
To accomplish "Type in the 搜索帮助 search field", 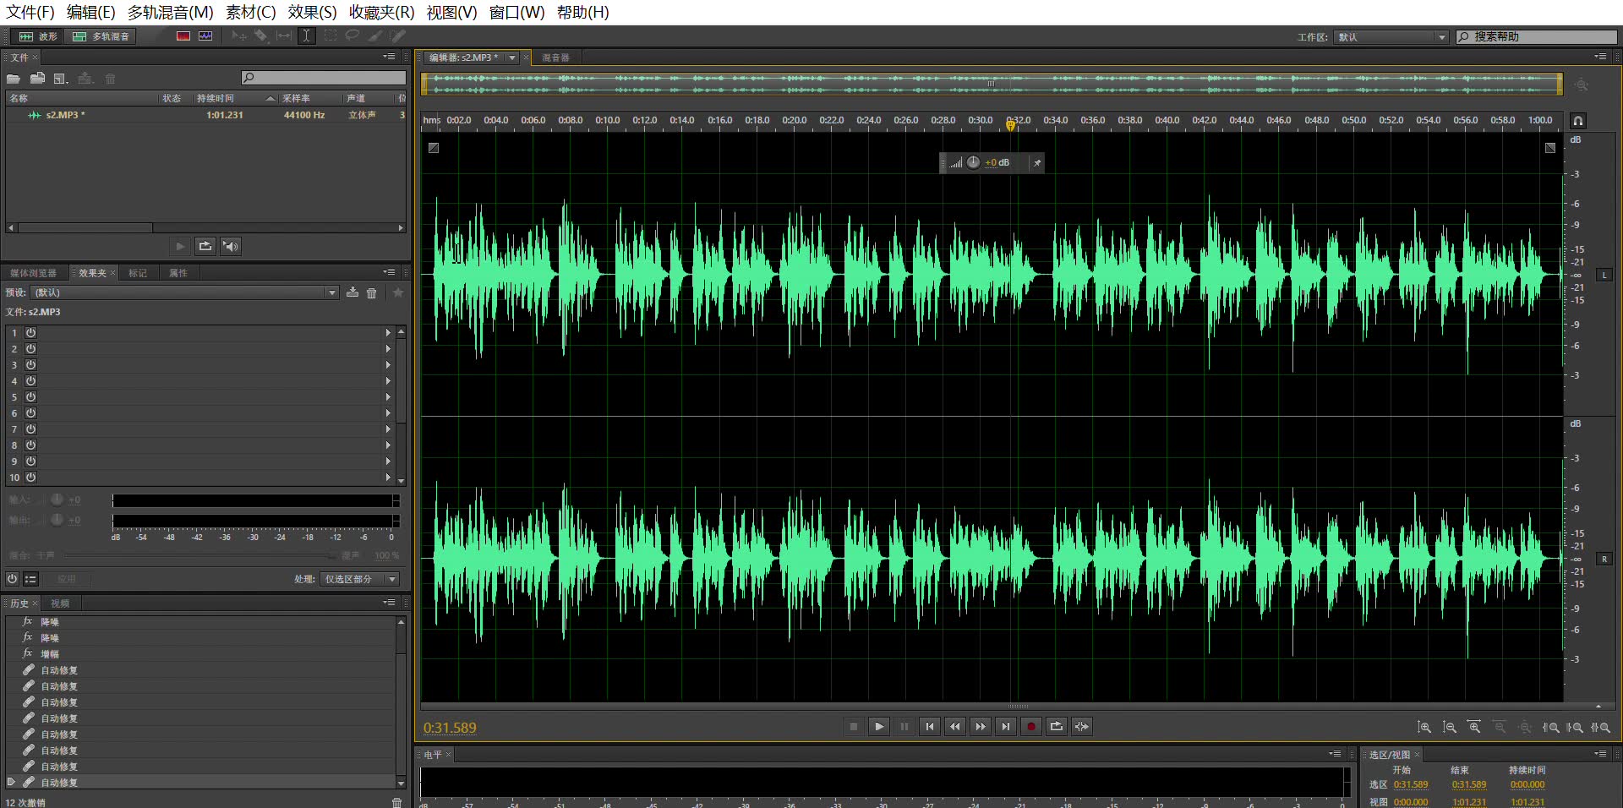I will pos(1538,36).
